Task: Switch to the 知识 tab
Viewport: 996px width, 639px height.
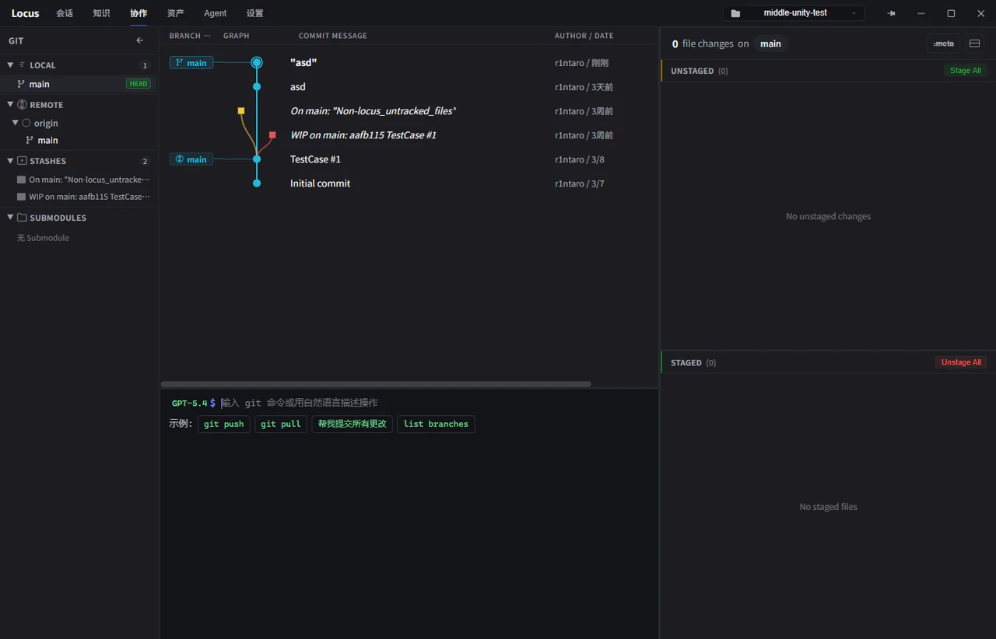Action: pyautogui.click(x=101, y=12)
